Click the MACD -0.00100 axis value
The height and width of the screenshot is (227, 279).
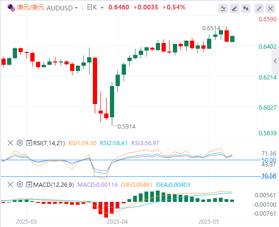point(264,205)
